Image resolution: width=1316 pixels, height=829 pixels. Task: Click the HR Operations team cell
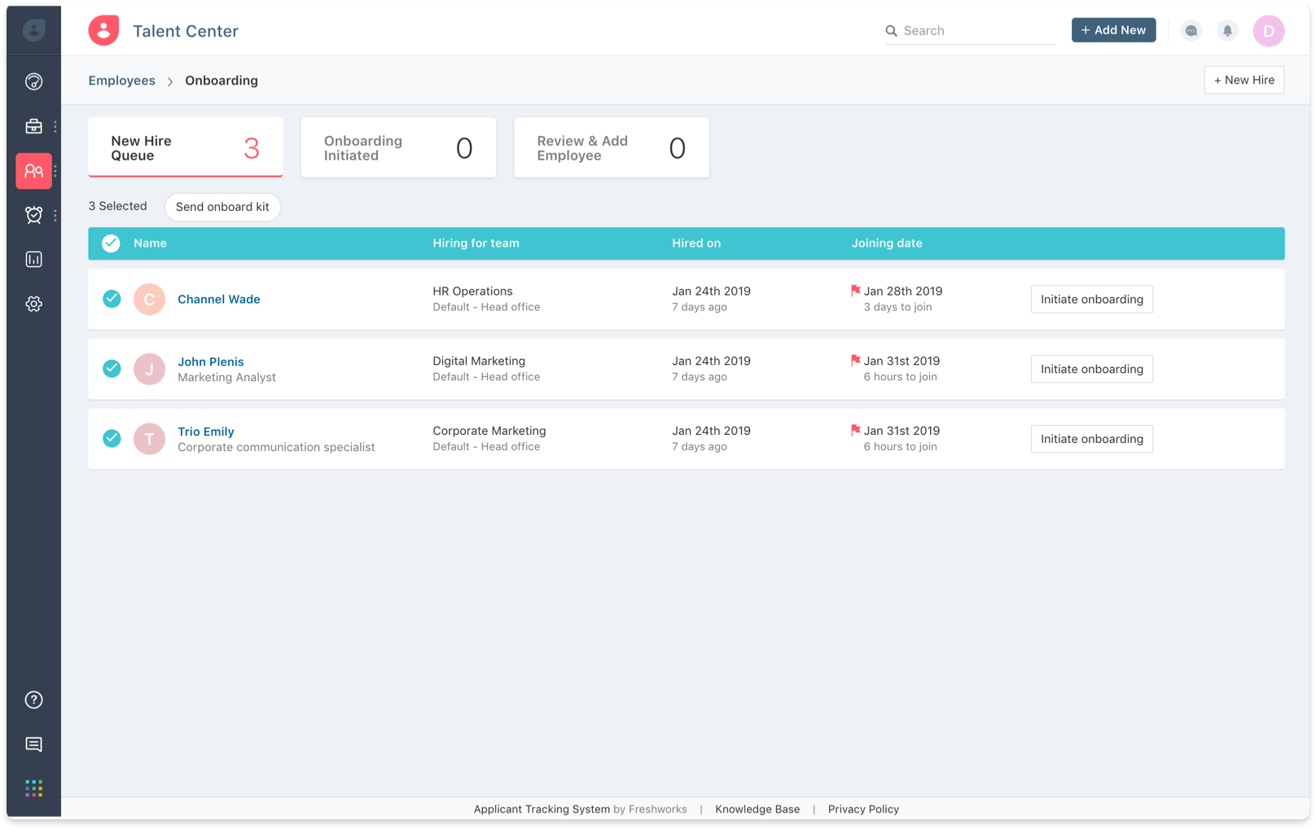pos(472,291)
